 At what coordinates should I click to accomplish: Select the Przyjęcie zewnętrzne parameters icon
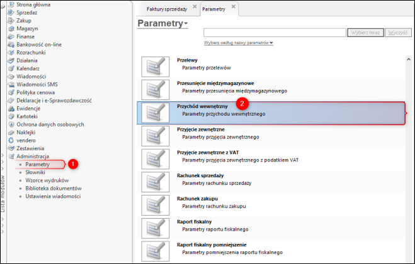154,134
